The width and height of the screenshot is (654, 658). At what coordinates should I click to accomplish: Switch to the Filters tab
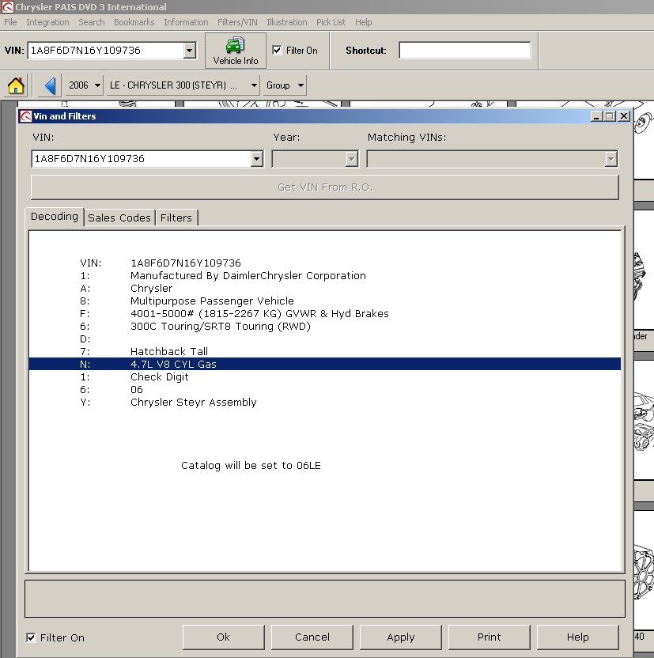pyautogui.click(x=176, y=217)
